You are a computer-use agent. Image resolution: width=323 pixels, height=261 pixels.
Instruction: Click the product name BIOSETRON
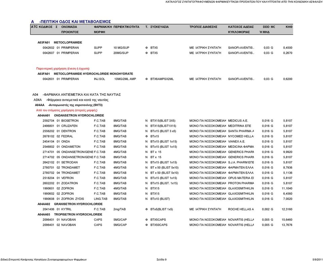pos(70,121)
